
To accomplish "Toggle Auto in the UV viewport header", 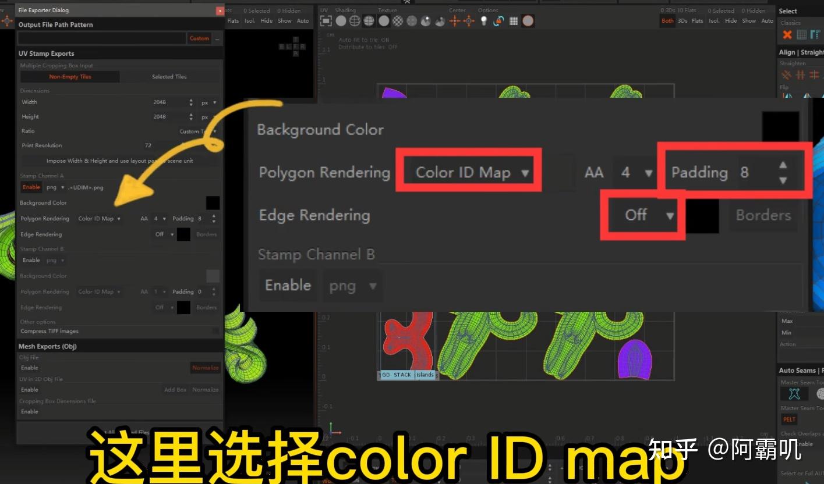I will pyautogui.click(x=768, y=21).
